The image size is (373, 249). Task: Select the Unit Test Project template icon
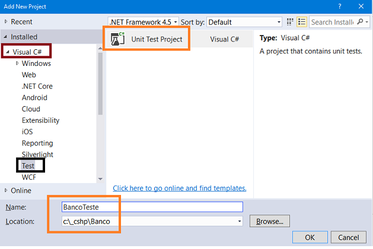pyautogui.click(x=117, y=39)
